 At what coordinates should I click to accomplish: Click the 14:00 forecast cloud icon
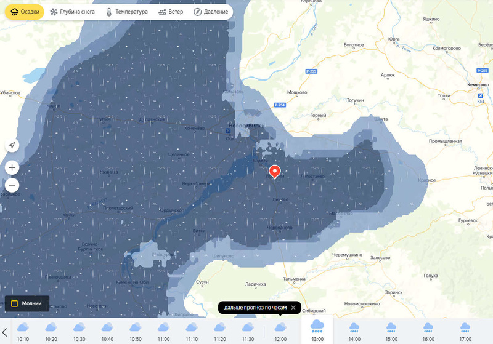tap(354, 326)
